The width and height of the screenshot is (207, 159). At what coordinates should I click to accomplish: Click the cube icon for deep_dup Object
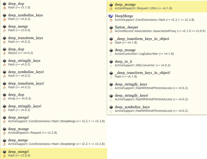coord(4,49)
